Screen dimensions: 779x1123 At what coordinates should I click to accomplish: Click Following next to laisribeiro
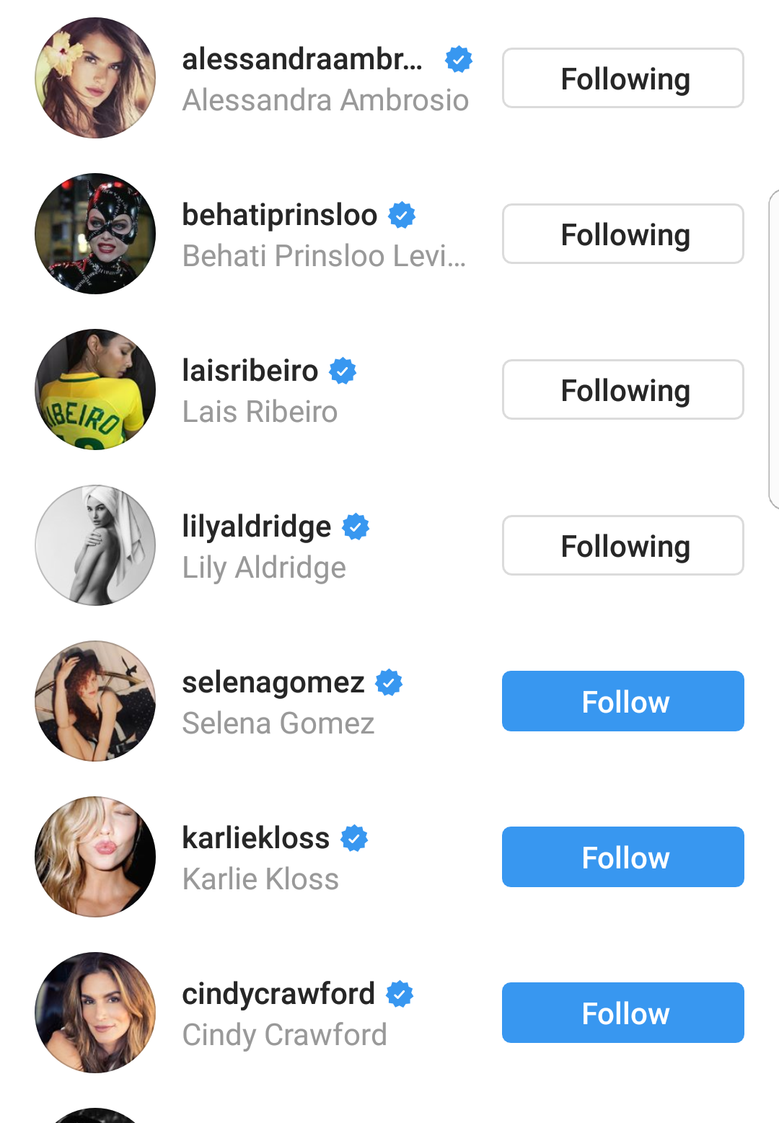click(622, 389)
